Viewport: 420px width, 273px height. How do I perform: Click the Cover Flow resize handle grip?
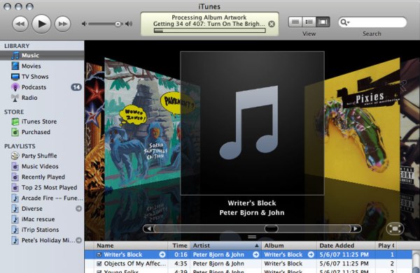pyautogui.click(x=252, y=237)
